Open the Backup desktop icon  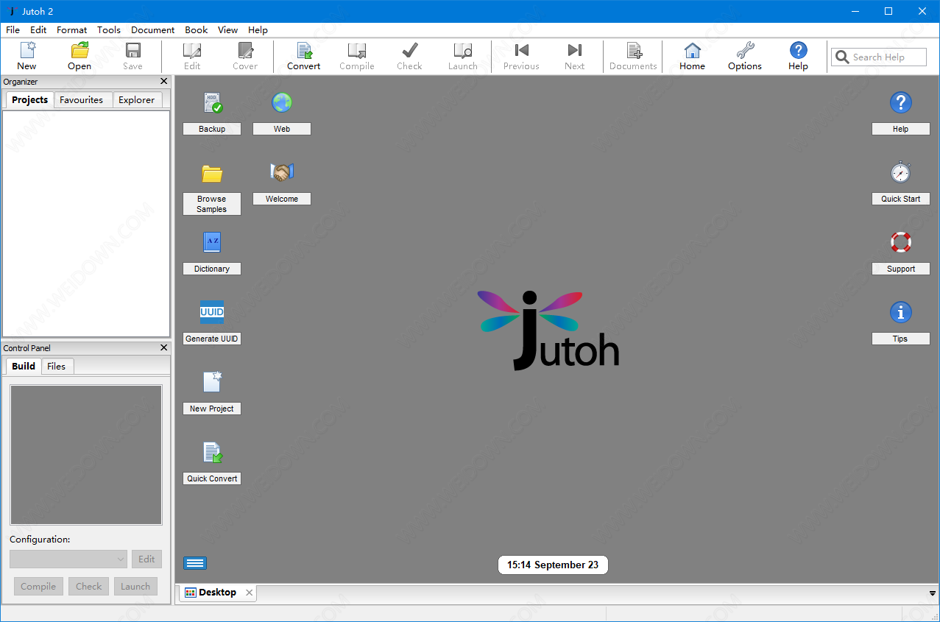212,103
